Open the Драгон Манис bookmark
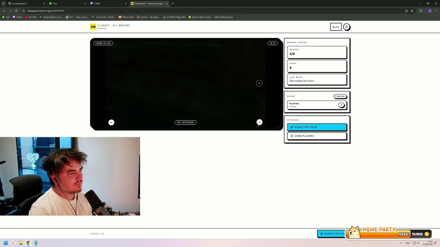440x247 pixels. (200, 17)
